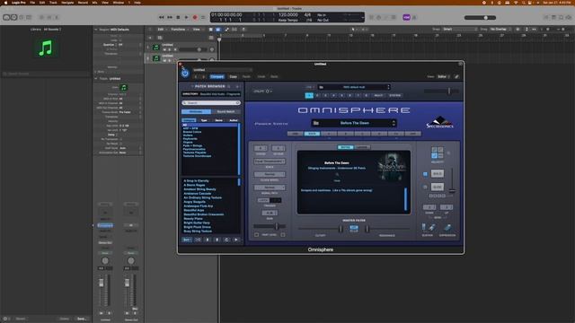
Task: Select the first track's green instrument icon
Action: (155, 48)
